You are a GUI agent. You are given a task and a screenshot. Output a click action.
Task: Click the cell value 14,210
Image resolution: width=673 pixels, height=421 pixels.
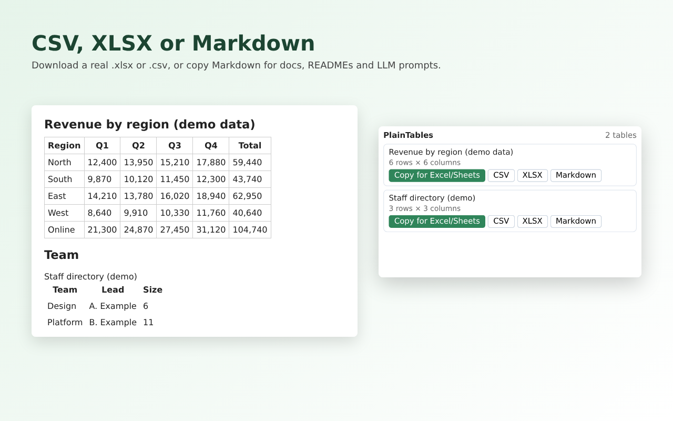102,196
